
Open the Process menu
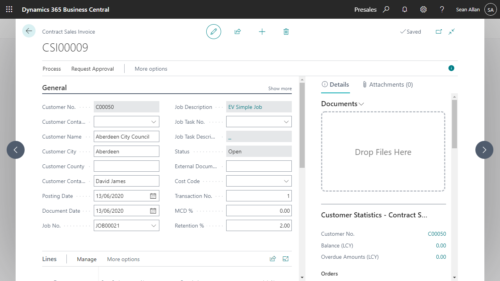coord(52,69)
